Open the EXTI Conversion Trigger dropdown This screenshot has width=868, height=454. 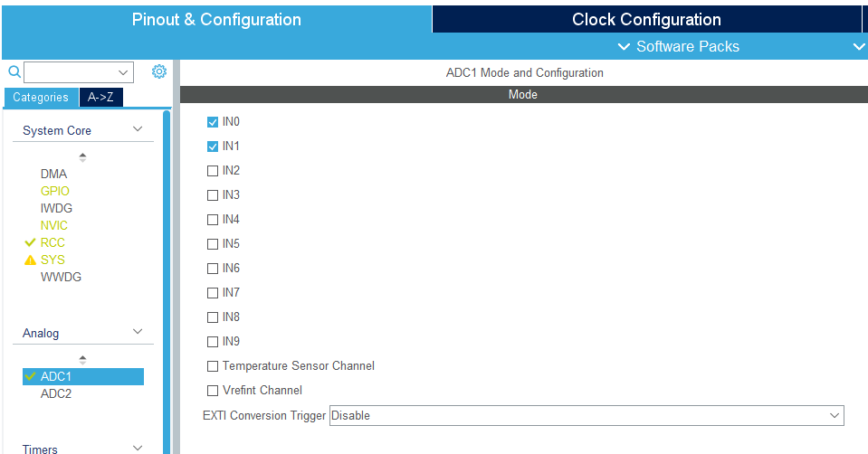[586, 416]
